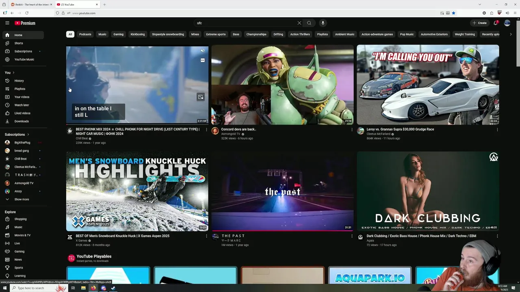Open the notifications bell
Viewport: 520px width, 292px height.
point(496,23)
